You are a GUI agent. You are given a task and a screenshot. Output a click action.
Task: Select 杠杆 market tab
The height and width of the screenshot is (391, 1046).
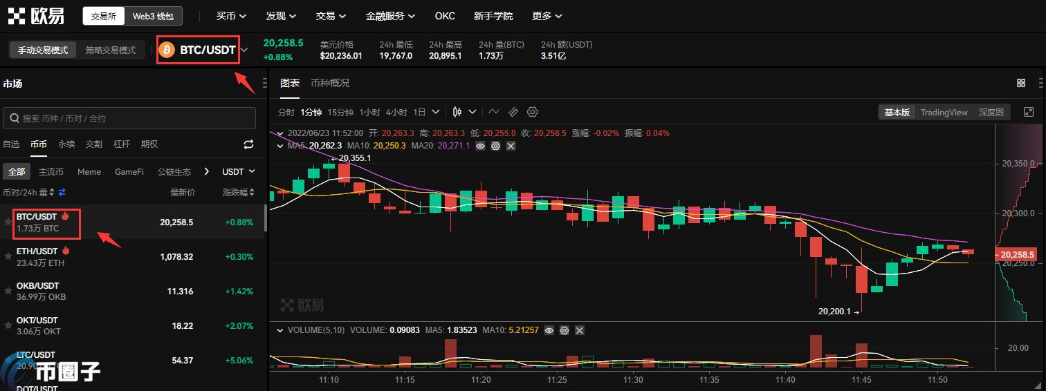coord(122,144)
